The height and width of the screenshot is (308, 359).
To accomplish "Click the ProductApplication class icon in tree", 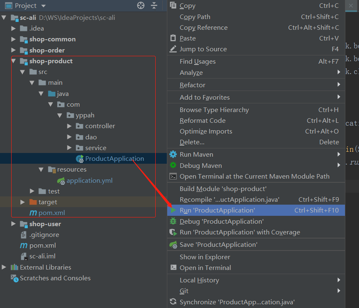I will click(80, 159).
